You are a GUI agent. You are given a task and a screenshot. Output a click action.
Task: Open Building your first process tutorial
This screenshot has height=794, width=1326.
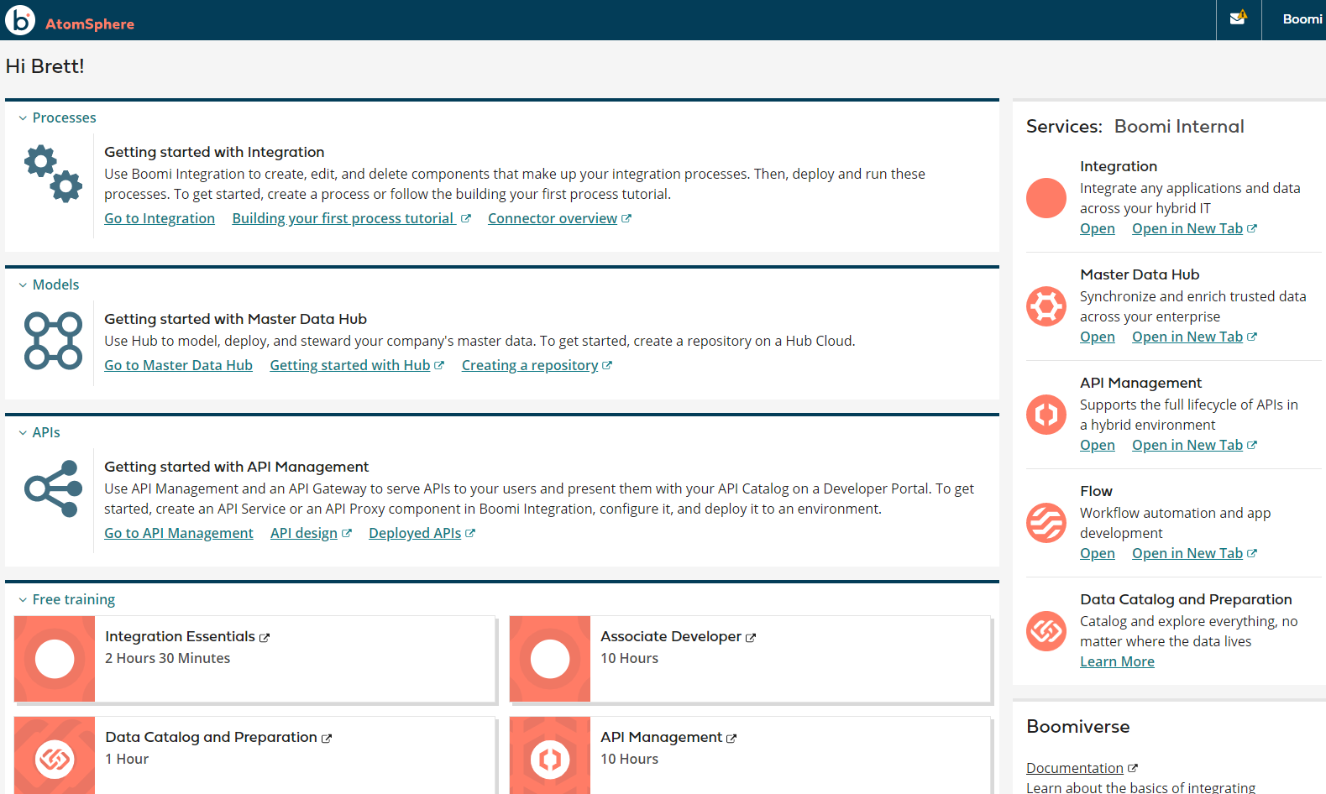pos(343,218)
